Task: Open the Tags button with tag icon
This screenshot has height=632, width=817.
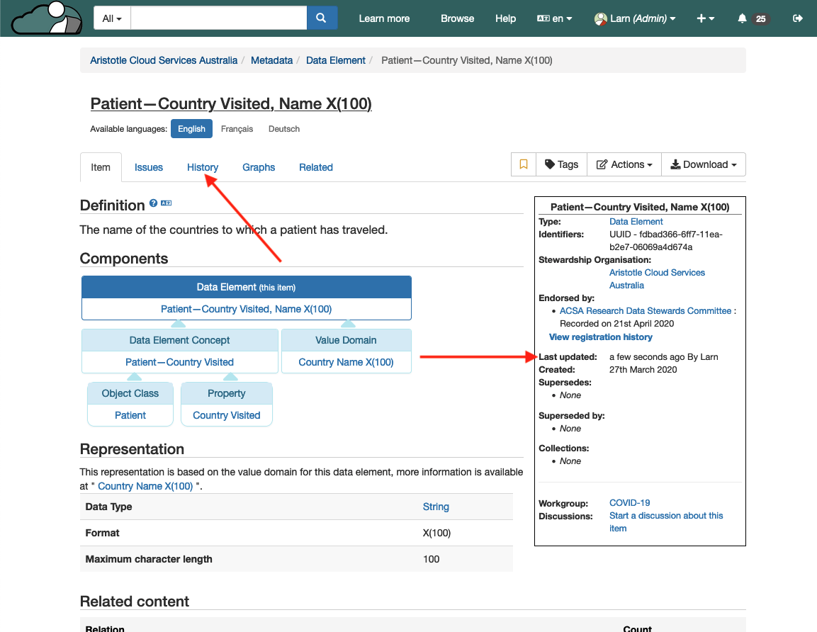Action: [561, 164]
